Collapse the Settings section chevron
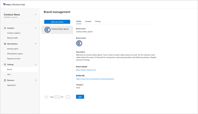This screenshot has width=198, height=114. click(x=36, y=64)
